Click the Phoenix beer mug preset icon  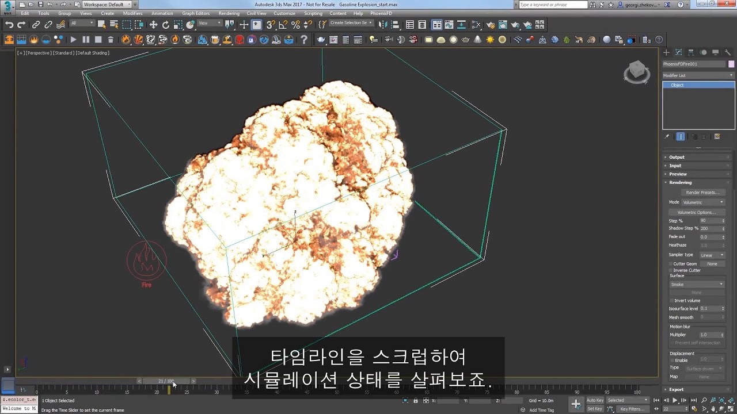[215, 40]
